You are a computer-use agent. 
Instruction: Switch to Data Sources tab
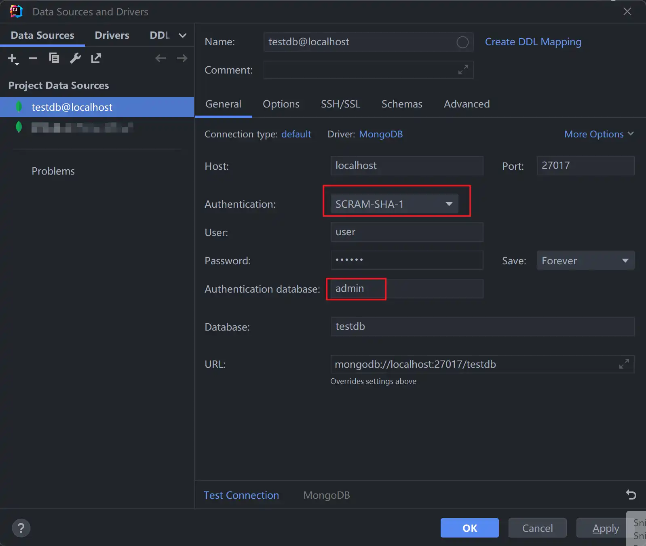(42, 36)
